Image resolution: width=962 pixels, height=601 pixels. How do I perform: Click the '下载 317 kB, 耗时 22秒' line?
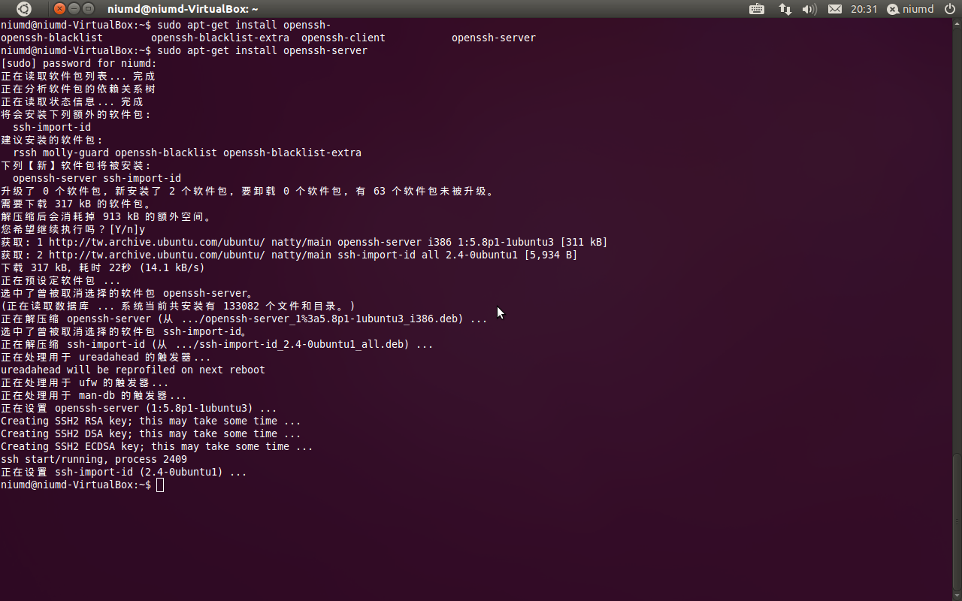[x=103, y=267]
